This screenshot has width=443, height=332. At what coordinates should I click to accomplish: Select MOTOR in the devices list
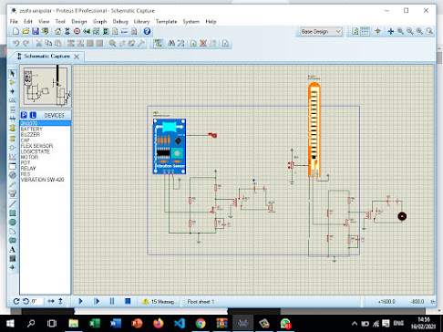pyautogui.click(x=46, y=157)
